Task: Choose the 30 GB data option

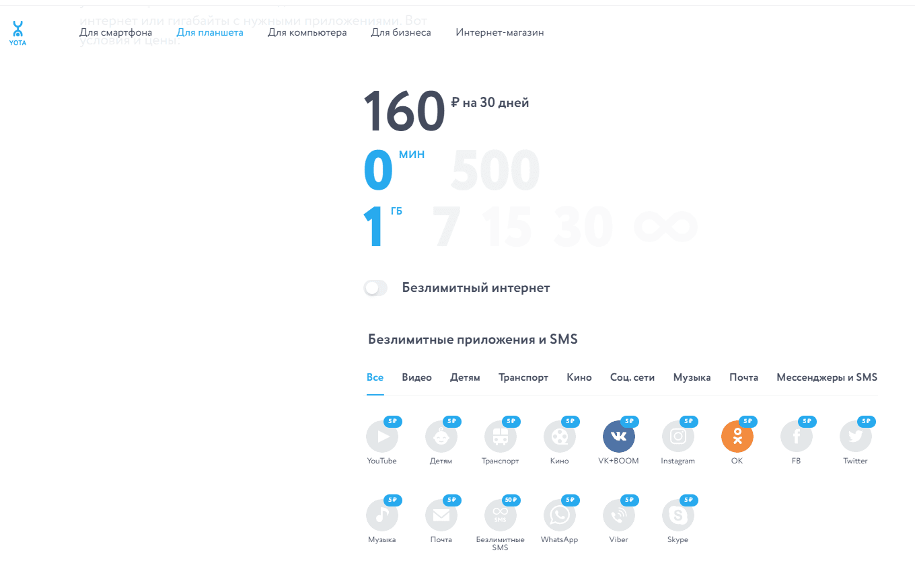Action: pyautogui.click(x=583, y=228)
